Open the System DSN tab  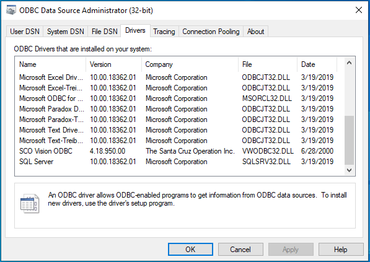tap(65, 32)
